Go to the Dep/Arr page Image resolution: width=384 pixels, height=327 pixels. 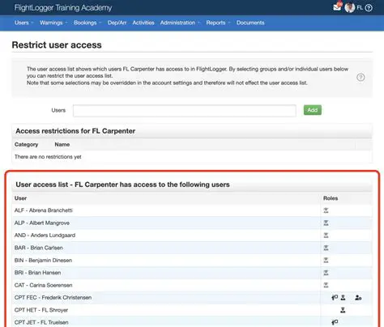tap(117, 23)
